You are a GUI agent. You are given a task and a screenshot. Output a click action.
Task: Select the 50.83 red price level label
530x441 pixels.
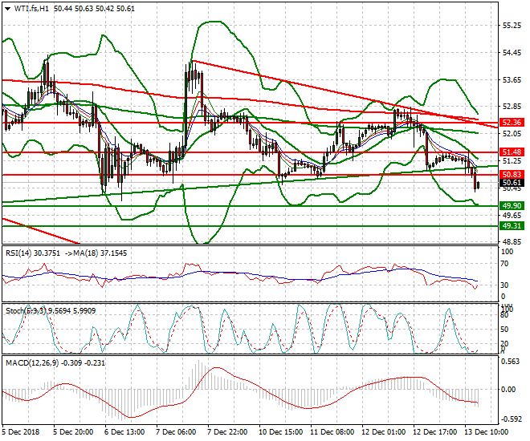[512, 175]
